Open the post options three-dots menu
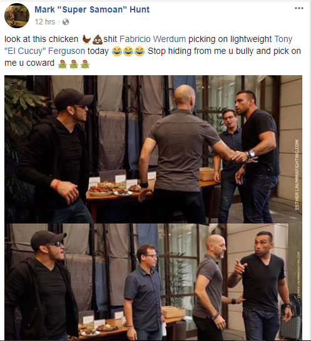Viewport: 311px width, 341px height. pos(299,8)
